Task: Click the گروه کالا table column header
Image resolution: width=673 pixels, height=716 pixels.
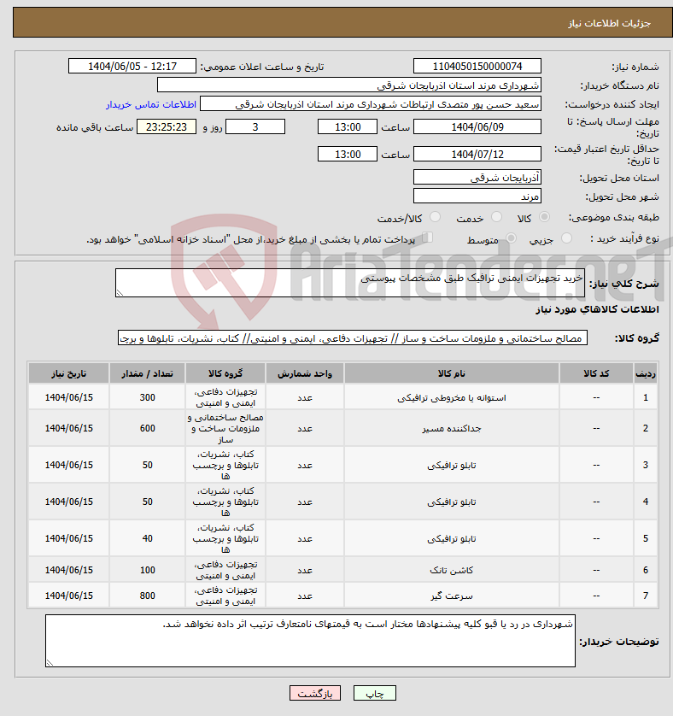Action: (x=225, y=373)
